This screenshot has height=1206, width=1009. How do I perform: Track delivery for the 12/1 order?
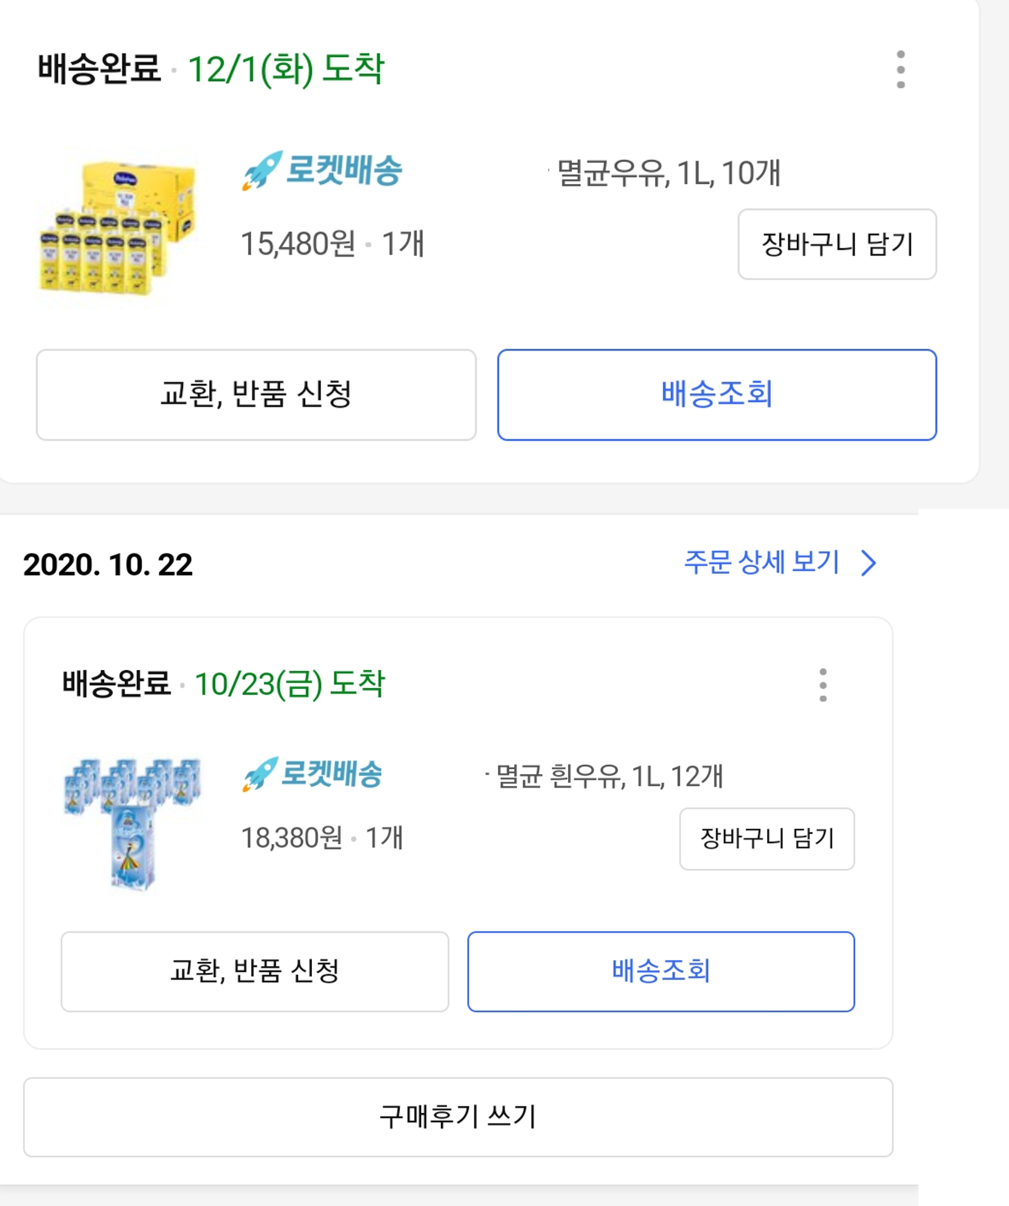point(716,395)
